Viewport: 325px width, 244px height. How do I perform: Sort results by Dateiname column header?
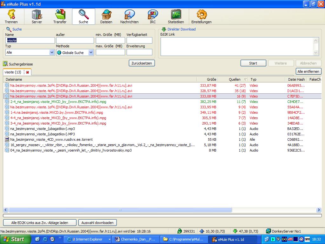click(x=100, y=79)
